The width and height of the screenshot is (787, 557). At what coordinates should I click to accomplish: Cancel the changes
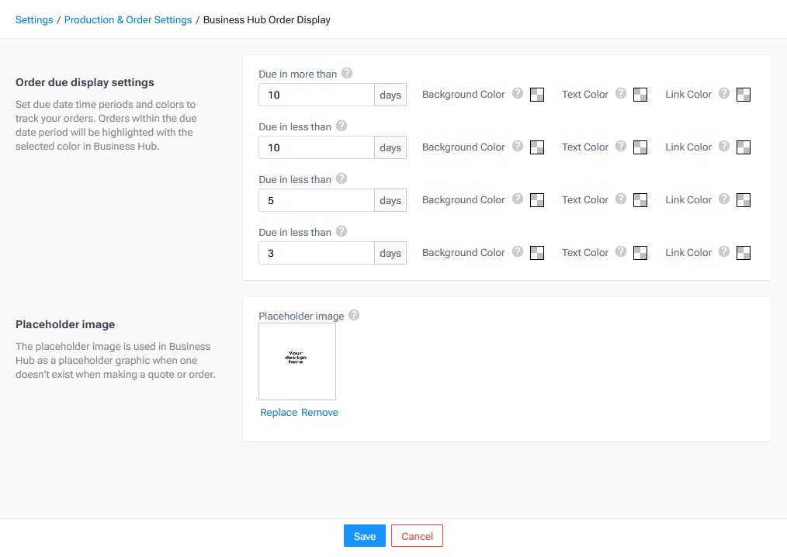click(x=417, y=535)
